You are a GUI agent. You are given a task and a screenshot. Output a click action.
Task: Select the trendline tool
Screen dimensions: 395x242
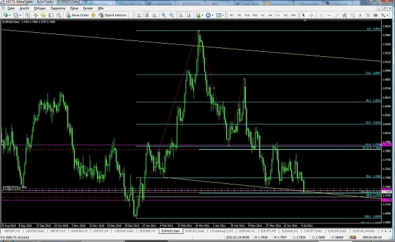pos(337,15)
